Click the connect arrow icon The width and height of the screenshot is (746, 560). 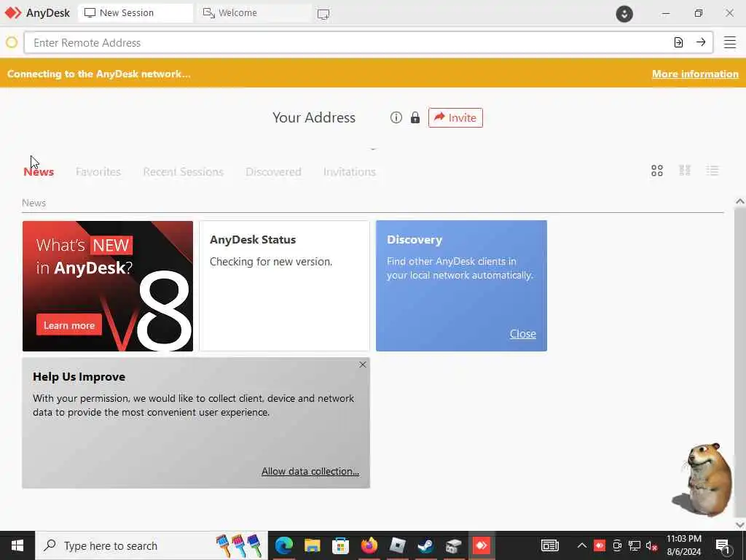[701, 42]
